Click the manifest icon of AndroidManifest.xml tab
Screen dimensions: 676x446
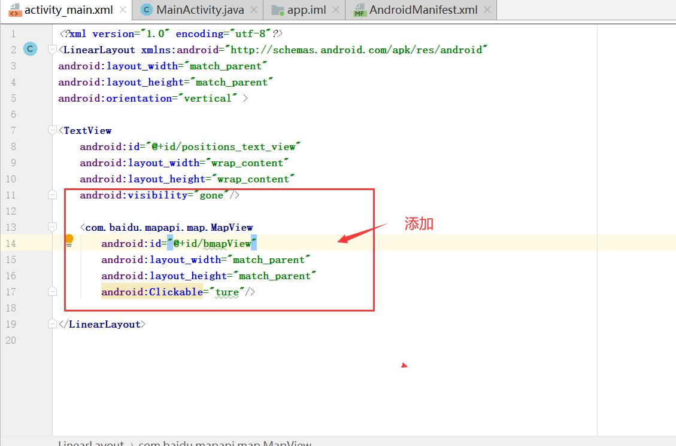pos(360,10)
